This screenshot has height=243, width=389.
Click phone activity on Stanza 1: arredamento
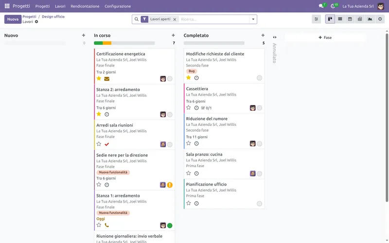(106, 225)
